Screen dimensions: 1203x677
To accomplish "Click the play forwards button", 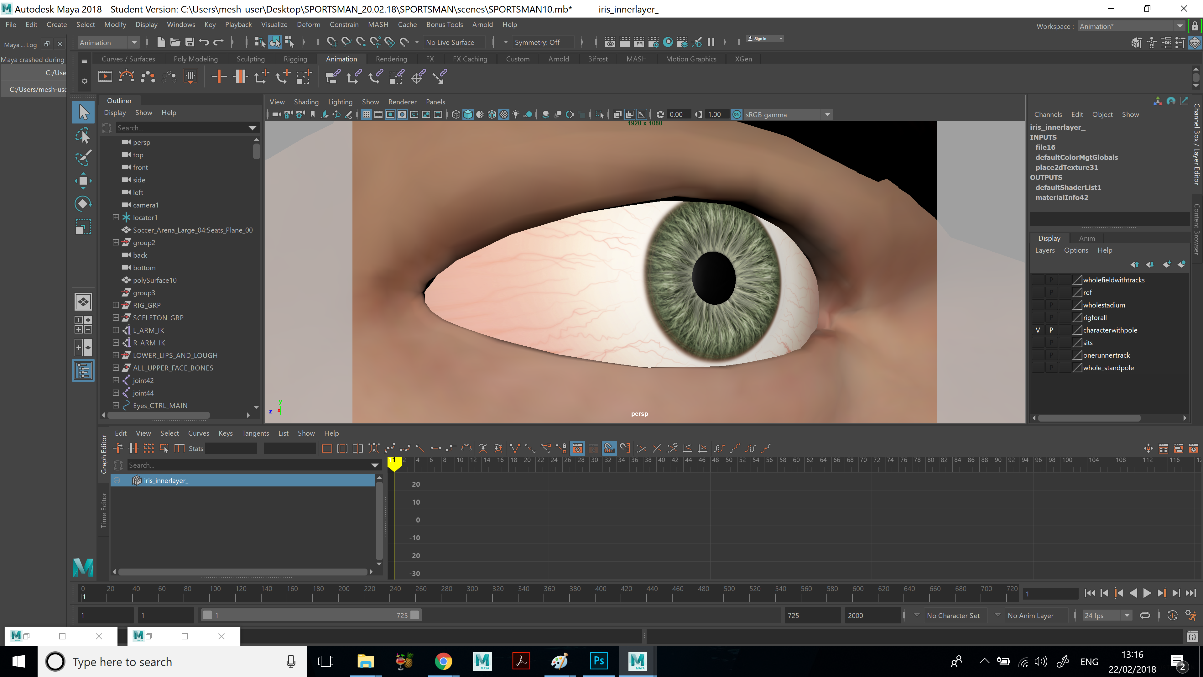I will [1147, 593].
